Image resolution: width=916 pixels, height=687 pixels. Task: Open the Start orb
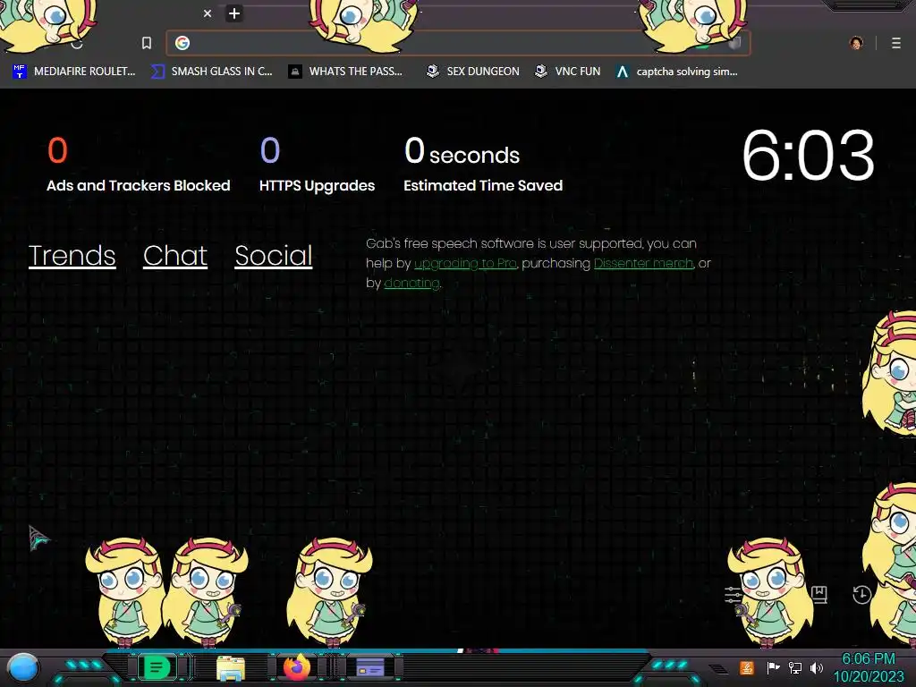tap(23, 667)
